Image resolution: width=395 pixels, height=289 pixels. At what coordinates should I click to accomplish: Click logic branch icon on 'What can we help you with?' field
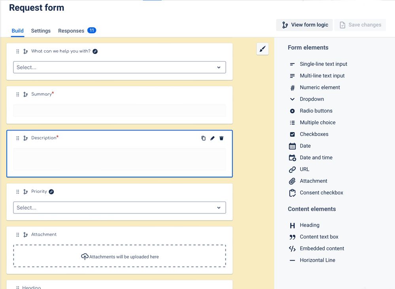(25, 51)
